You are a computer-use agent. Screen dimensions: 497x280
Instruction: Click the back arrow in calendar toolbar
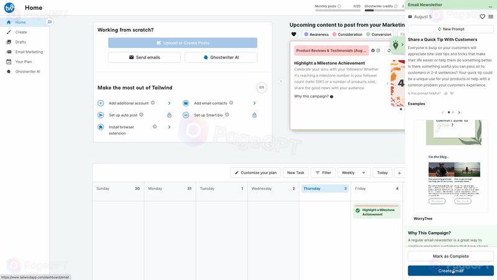tap(399, 173)
